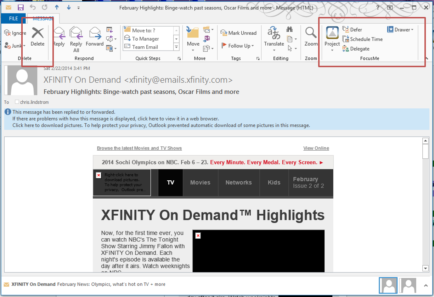Screen dimensions: 434x297
Task: Open the Quick Steps dialog launcher
Action: pyautogui.click(x=179, y=58)
